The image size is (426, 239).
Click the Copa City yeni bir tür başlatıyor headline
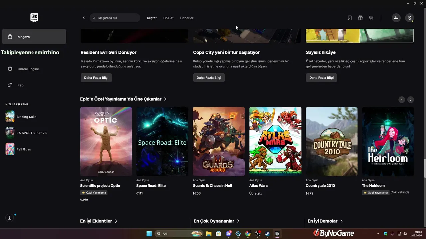(226, 52)
